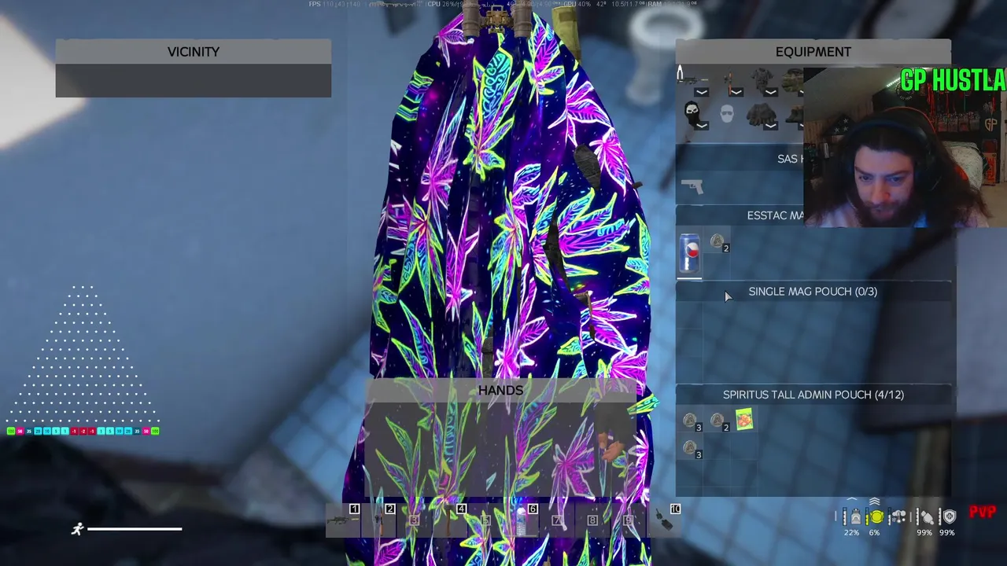Expand the skull mask slot chevron

(x=702, y=126)
